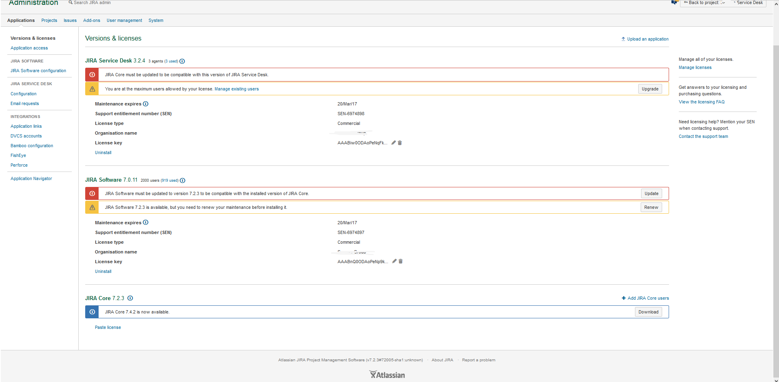Open Application links in the sidebar
Viewport: 779px width, 382px height.
pos(26,126)
